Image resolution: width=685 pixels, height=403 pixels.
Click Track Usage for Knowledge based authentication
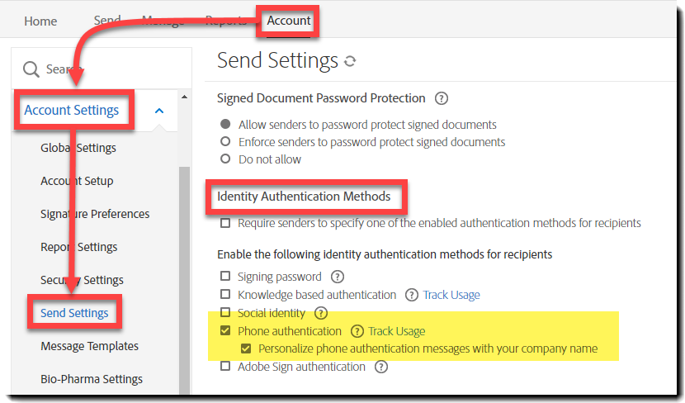pyautogui.click(x=451, y=295)
